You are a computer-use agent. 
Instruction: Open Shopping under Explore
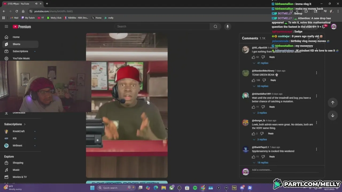[20, 163]
